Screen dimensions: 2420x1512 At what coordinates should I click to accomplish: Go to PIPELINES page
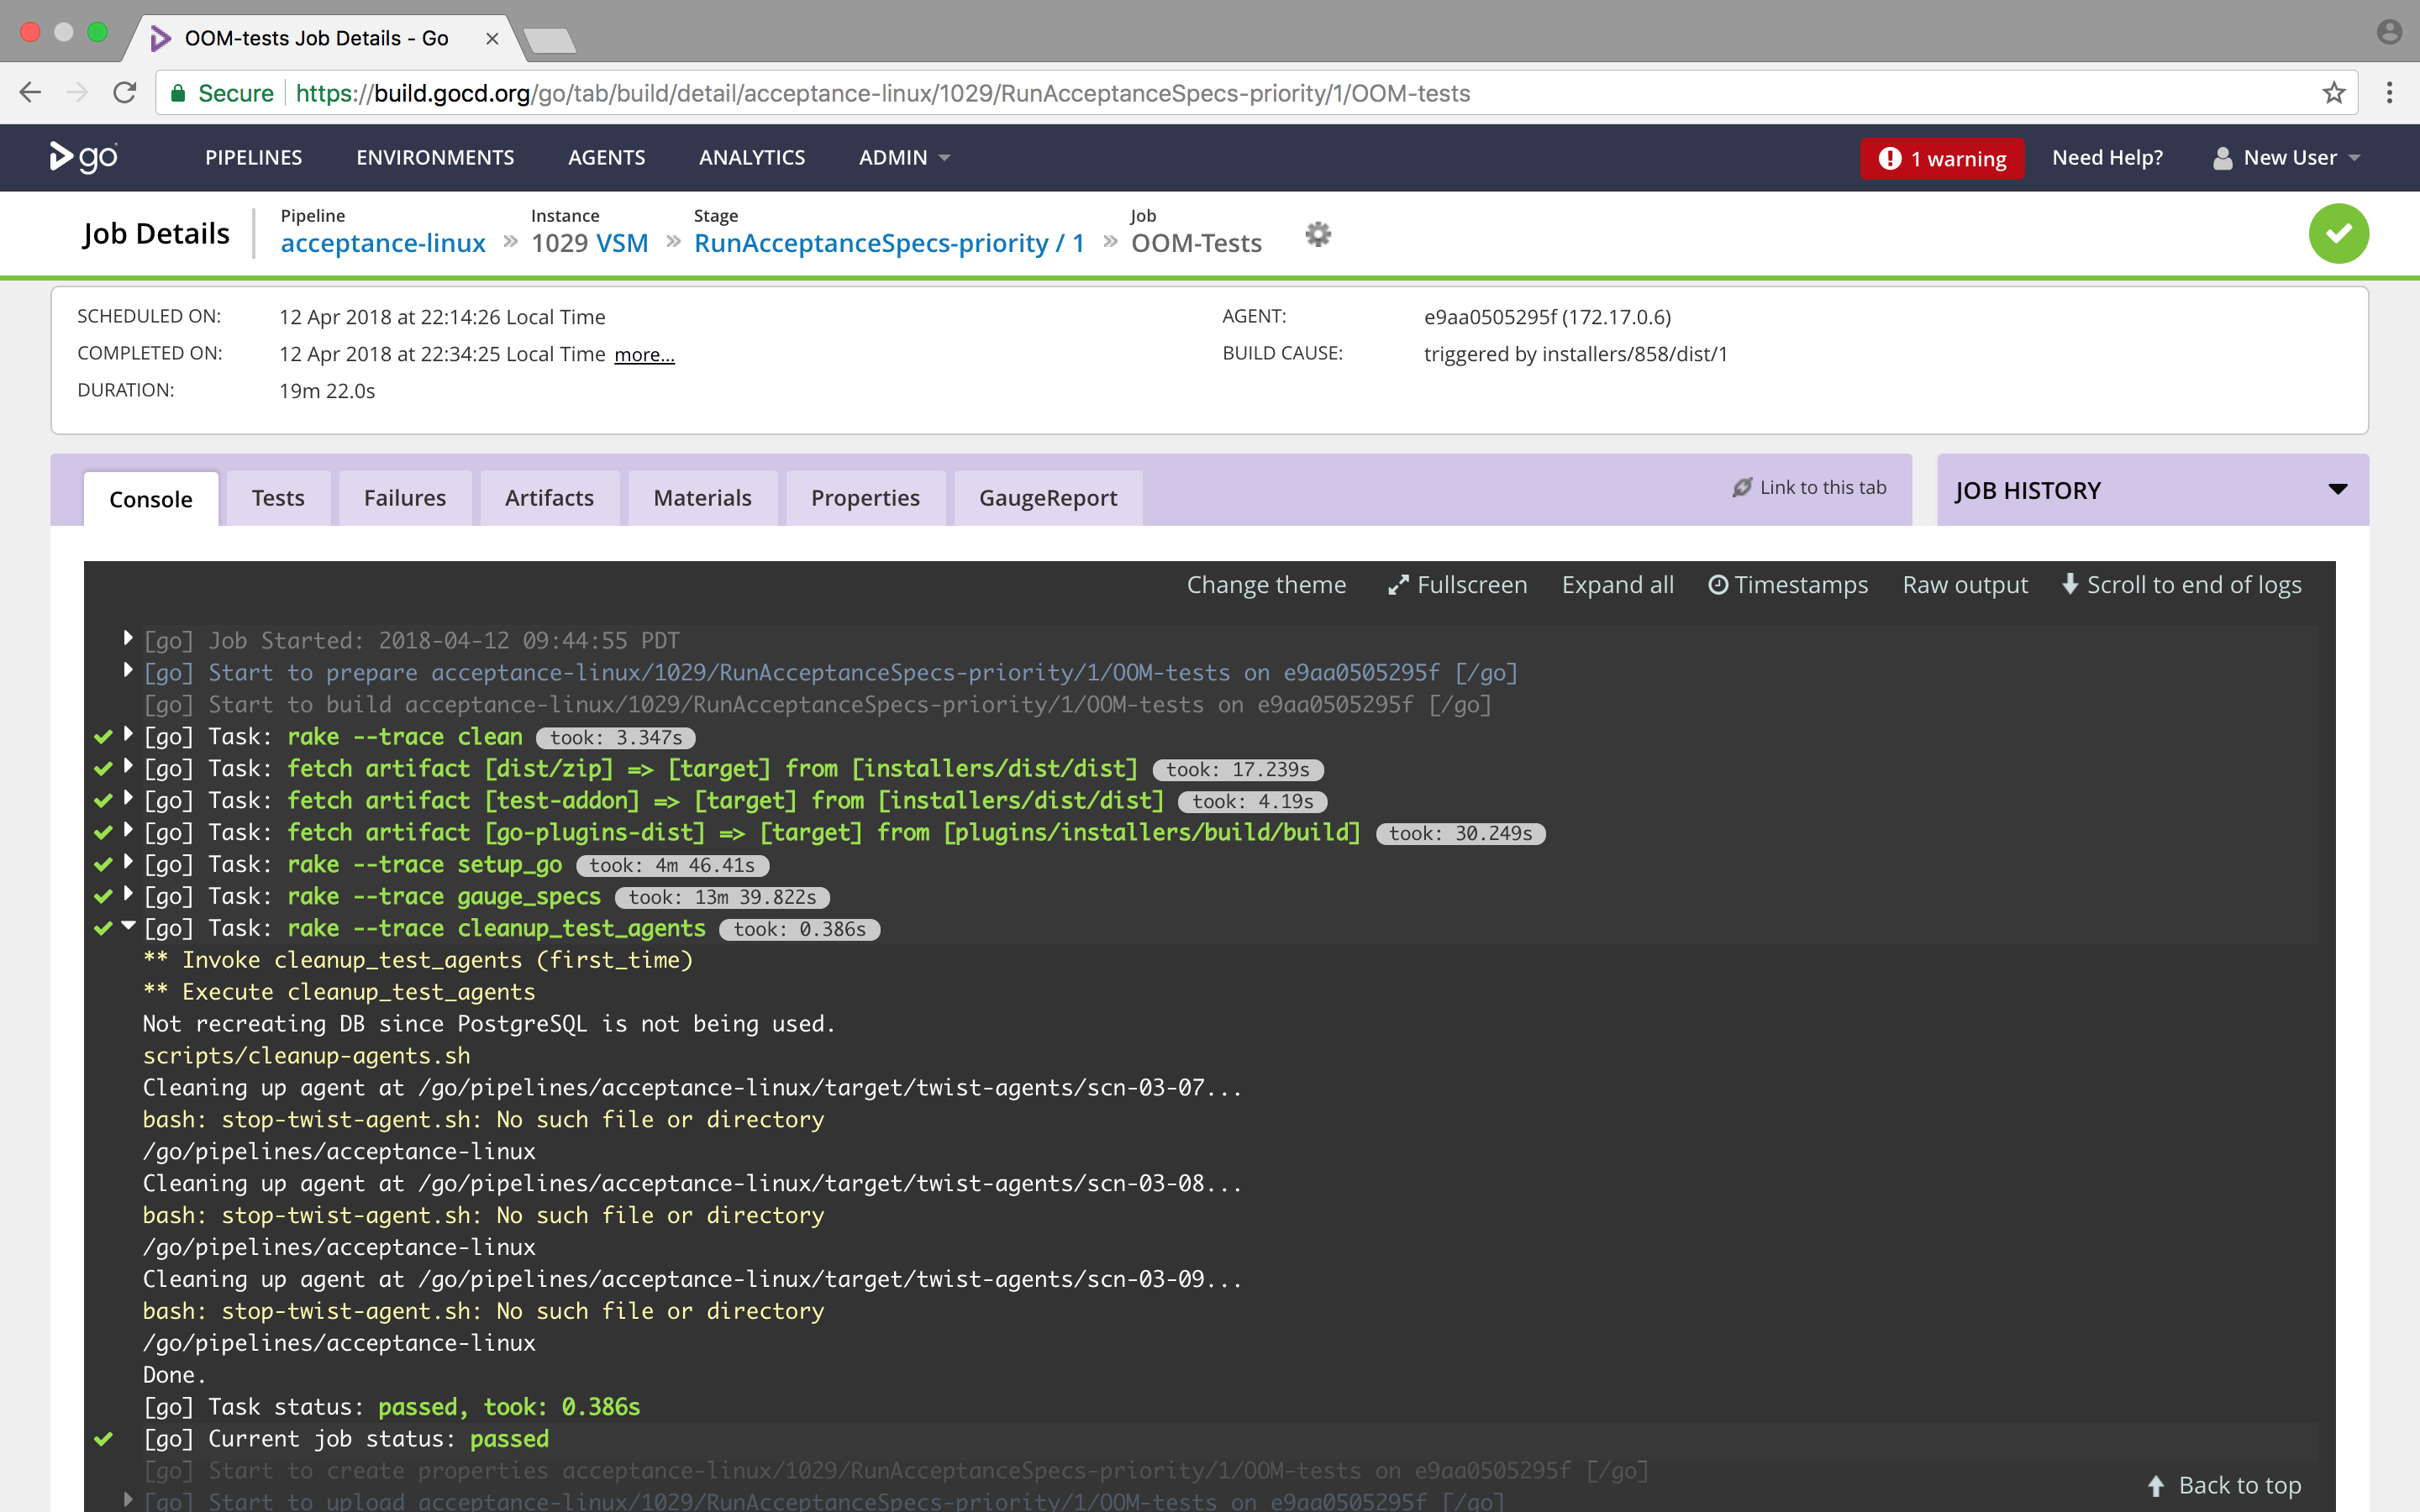point(254,158)
